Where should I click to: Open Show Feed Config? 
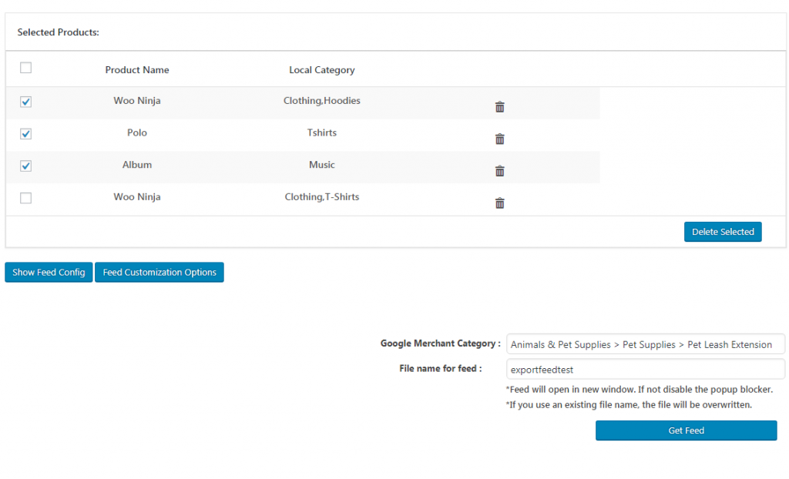pos(48,272)
